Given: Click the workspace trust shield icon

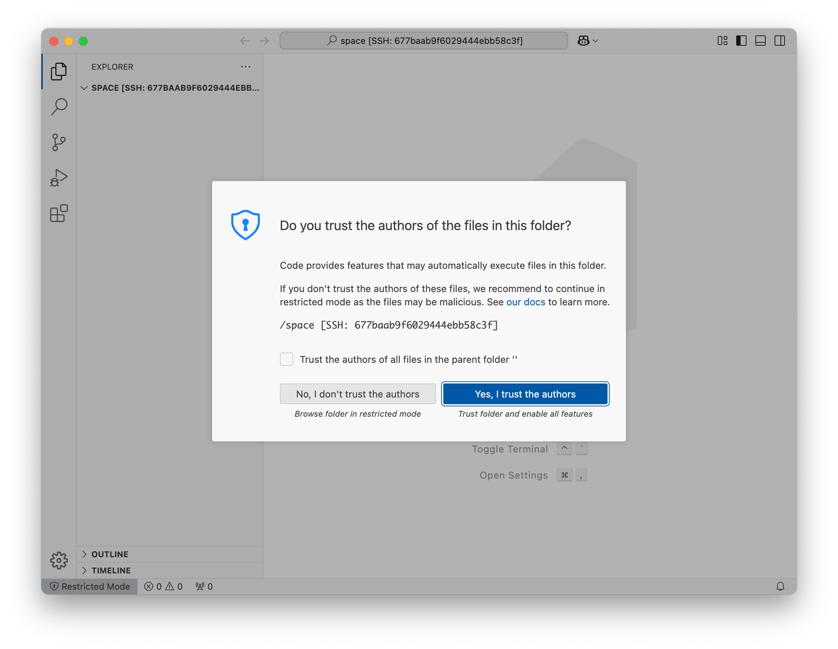Looking at the screenshot, I should 246,225.
